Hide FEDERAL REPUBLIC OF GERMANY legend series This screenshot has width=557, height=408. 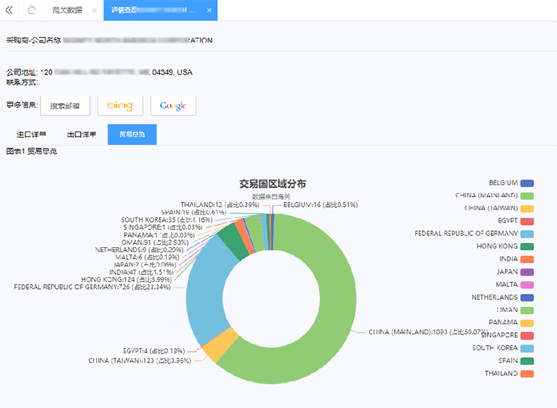pos(526,233)
